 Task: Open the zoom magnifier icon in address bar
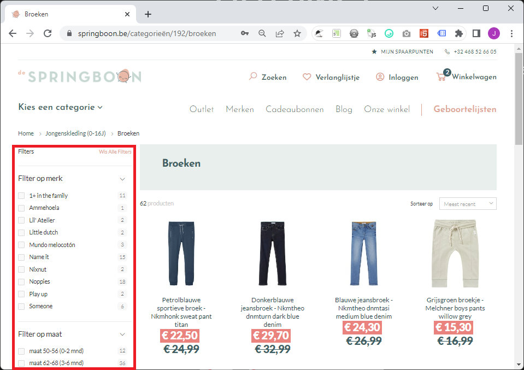262,33
